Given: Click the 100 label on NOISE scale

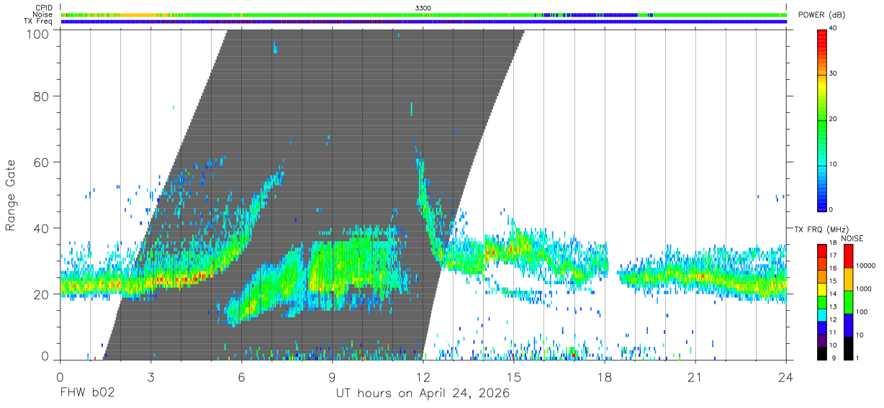Looking at the screenshot, I should pos(862,312).
